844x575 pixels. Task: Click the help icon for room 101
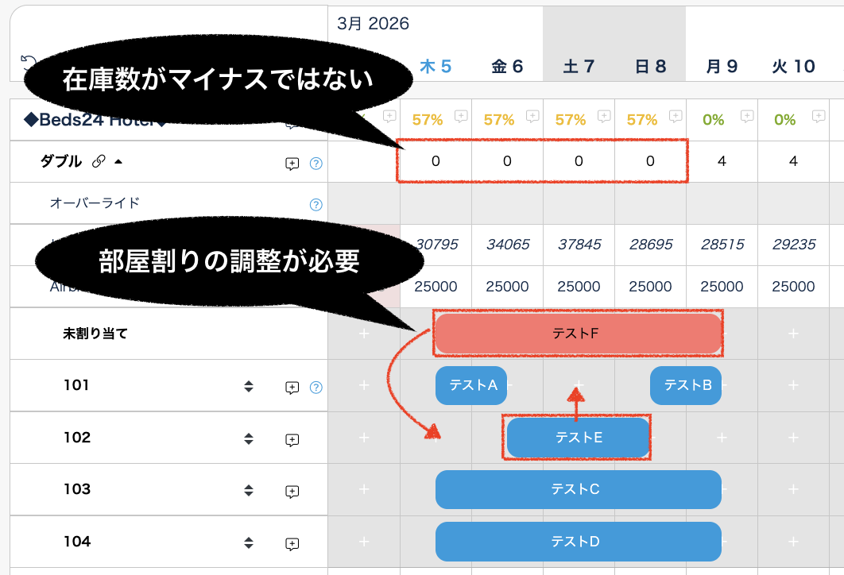click(316, 388)
